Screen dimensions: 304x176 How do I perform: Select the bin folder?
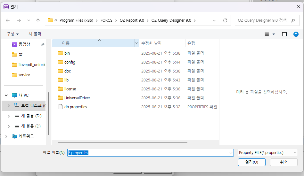[67, 53]
